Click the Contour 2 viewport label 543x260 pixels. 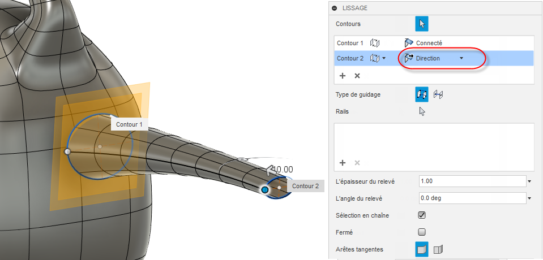pos(305,186)
